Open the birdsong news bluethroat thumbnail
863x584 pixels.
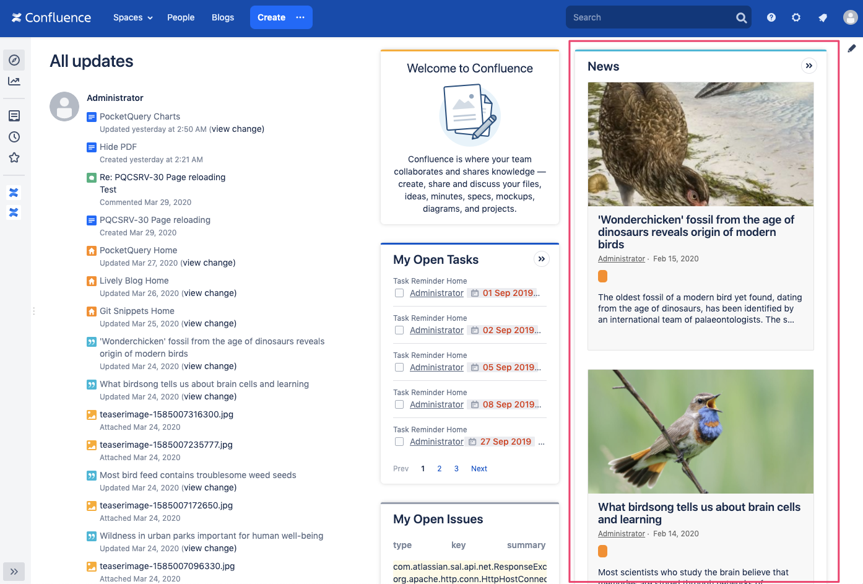(701, 432)
